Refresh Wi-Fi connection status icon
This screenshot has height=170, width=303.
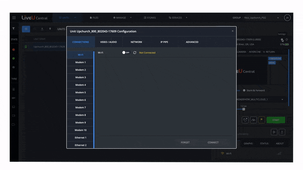tap(135, 53)
